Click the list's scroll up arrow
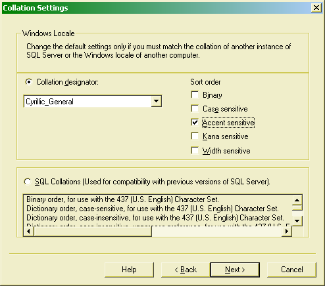This screenshot has width=325, height=286. [297, 200]
